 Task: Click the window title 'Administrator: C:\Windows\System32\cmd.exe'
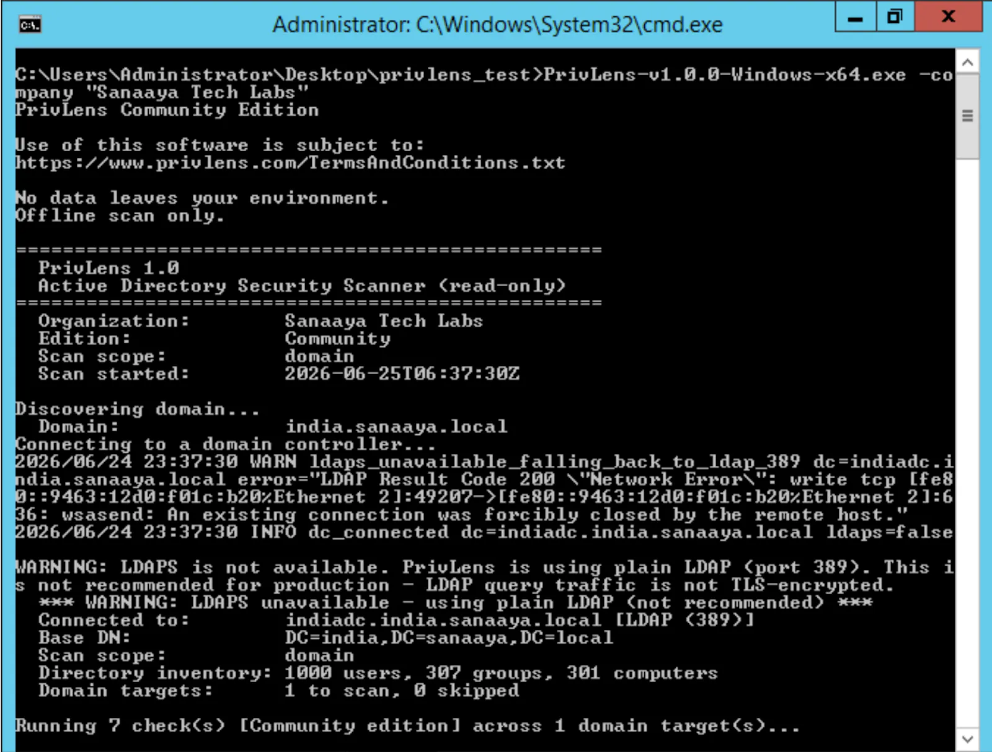point(497,25)
